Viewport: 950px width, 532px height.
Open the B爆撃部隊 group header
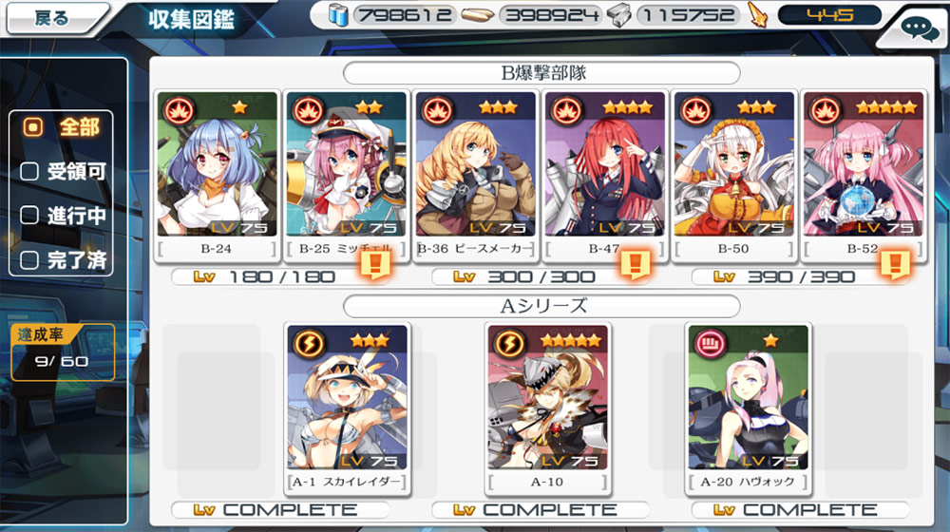[541, 73]
